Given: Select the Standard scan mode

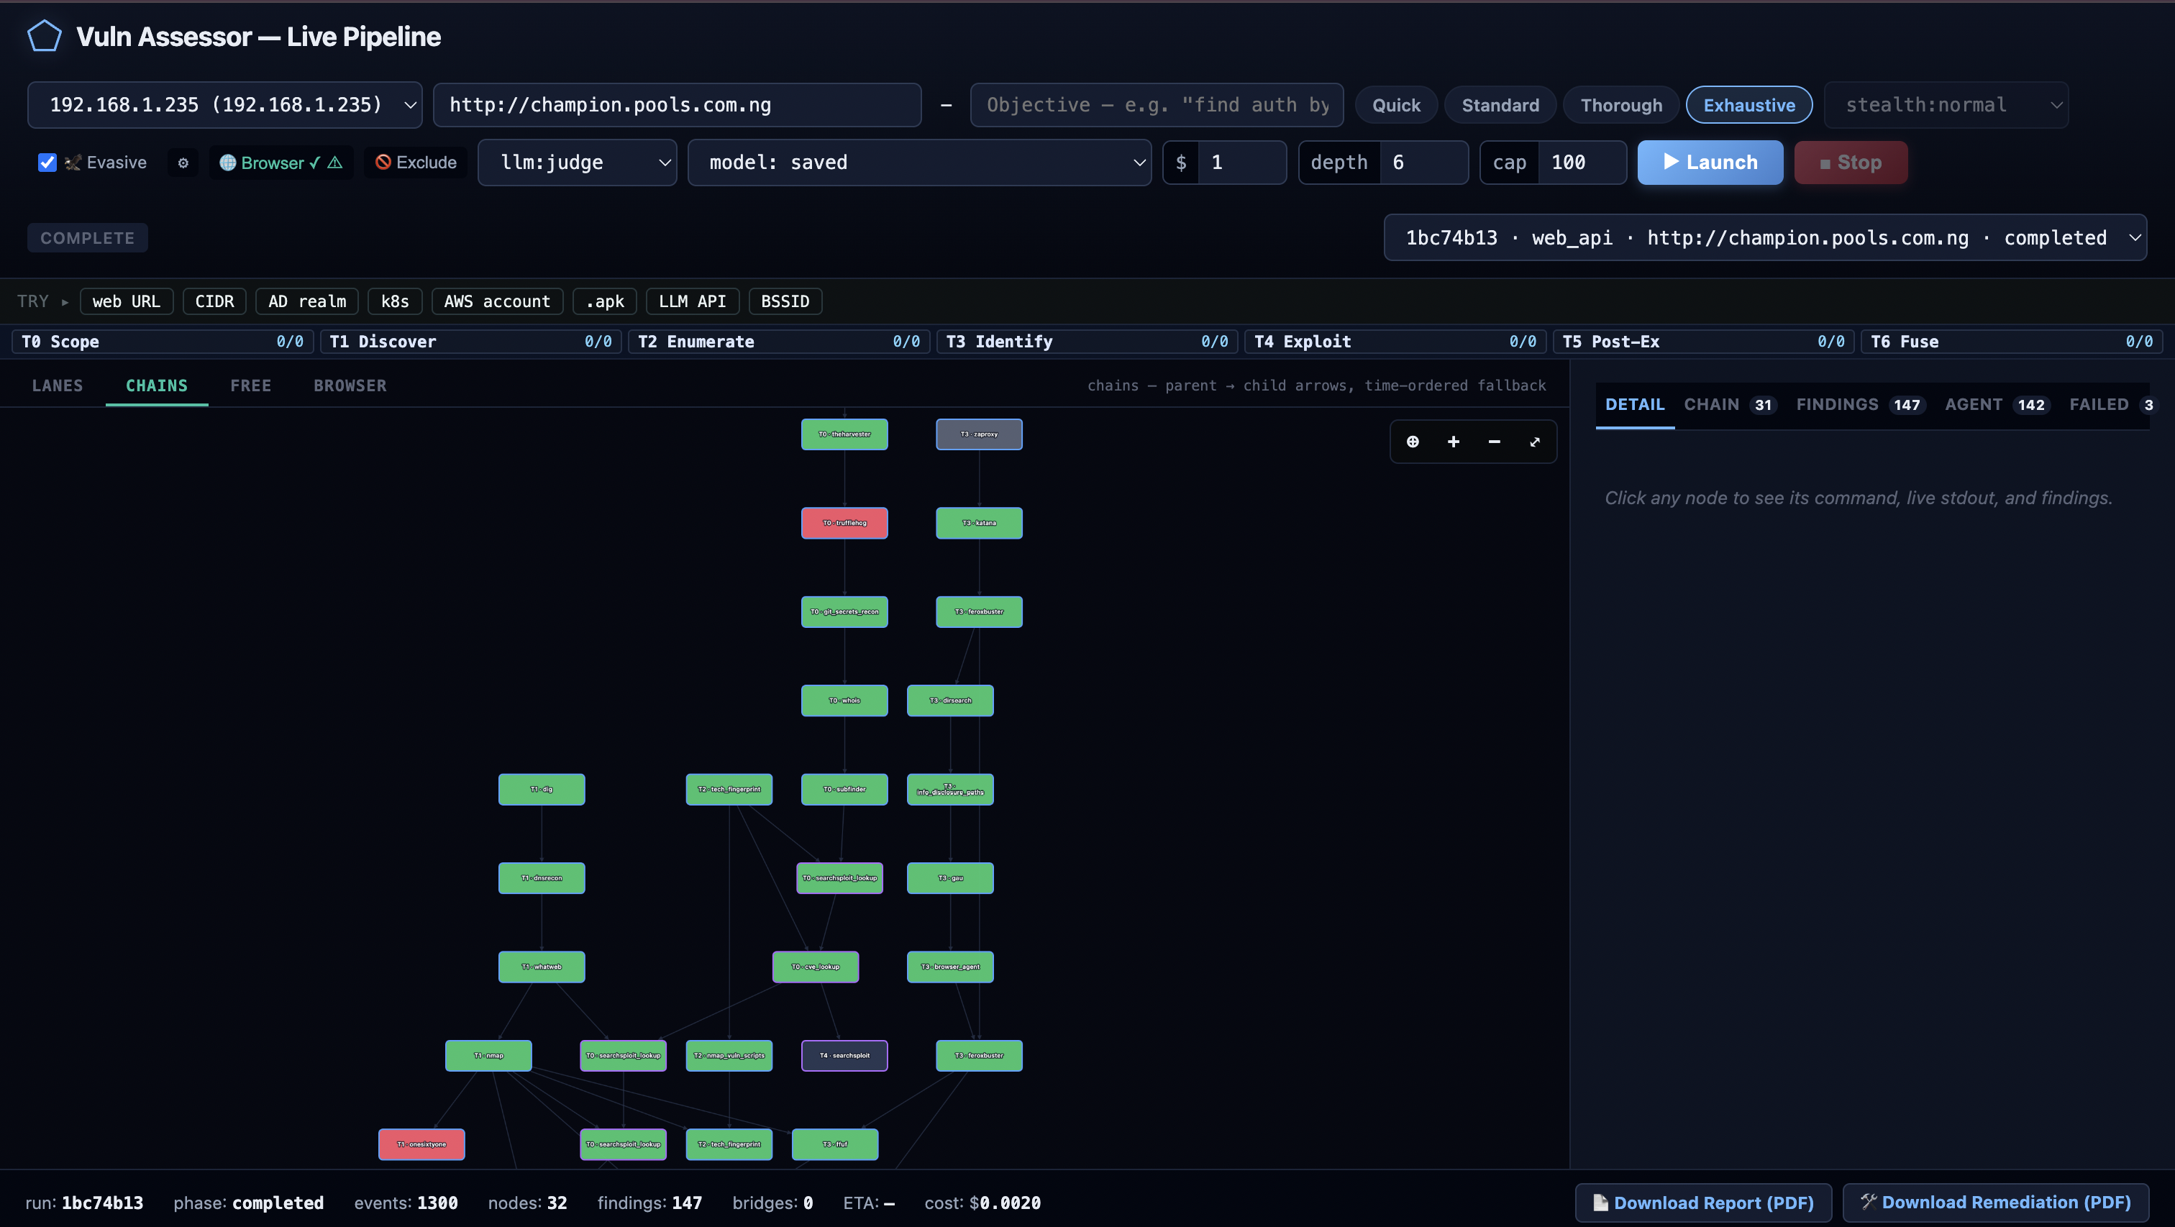Looking at the screenshot, I should 1500,105.
